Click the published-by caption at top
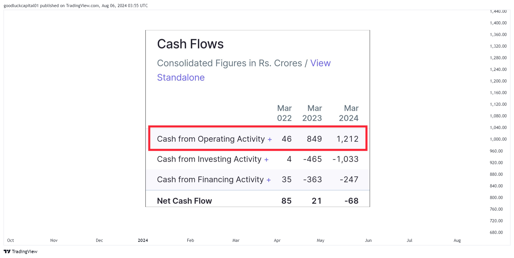The width and height of the screenshot is (514, 258). click(76, 6)
